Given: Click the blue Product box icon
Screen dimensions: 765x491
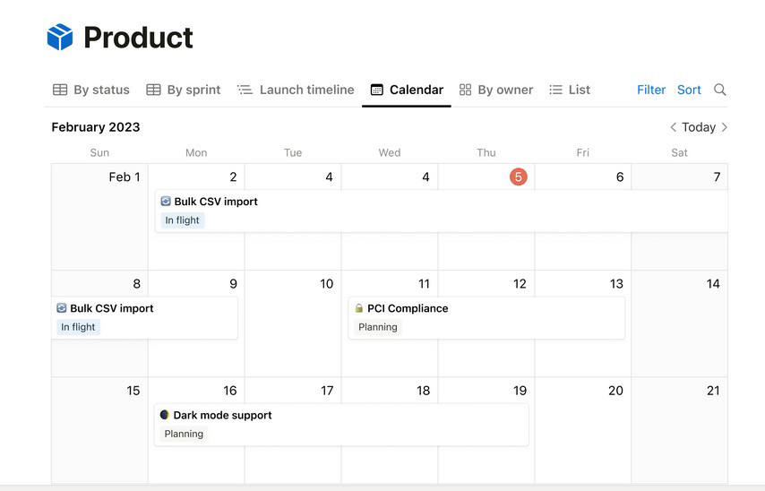Looking at the screenshot, I should (59, 37).
